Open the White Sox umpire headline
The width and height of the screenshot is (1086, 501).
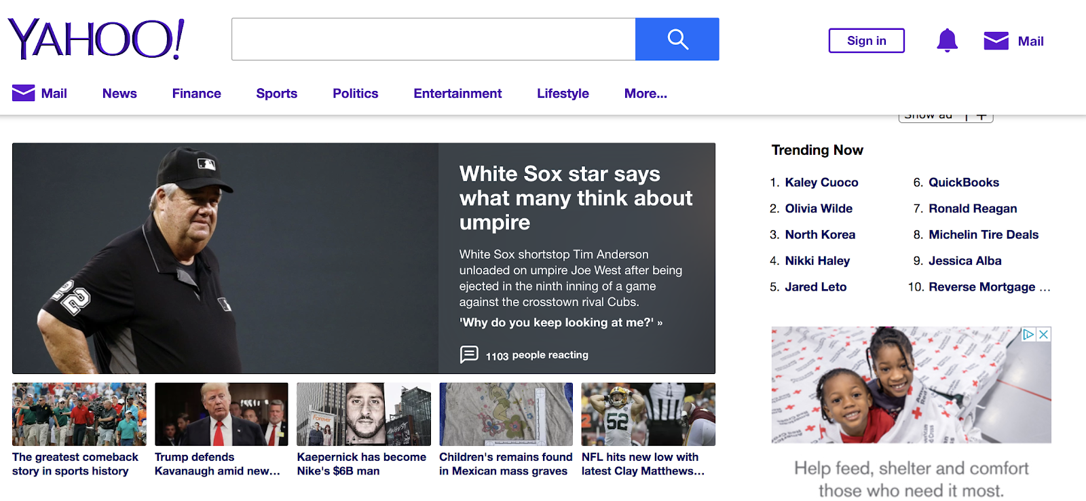point(576,198)
